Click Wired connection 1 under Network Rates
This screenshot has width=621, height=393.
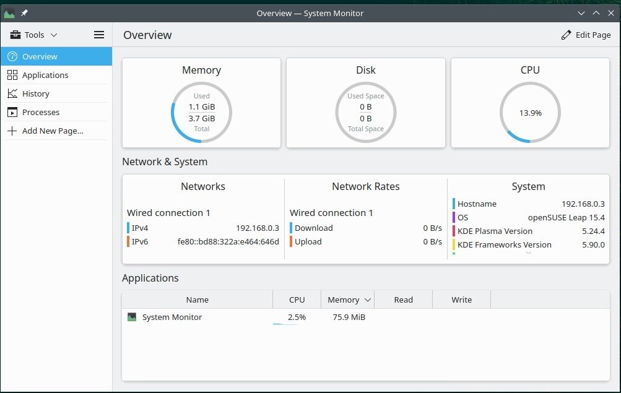(x=331, y=212)
